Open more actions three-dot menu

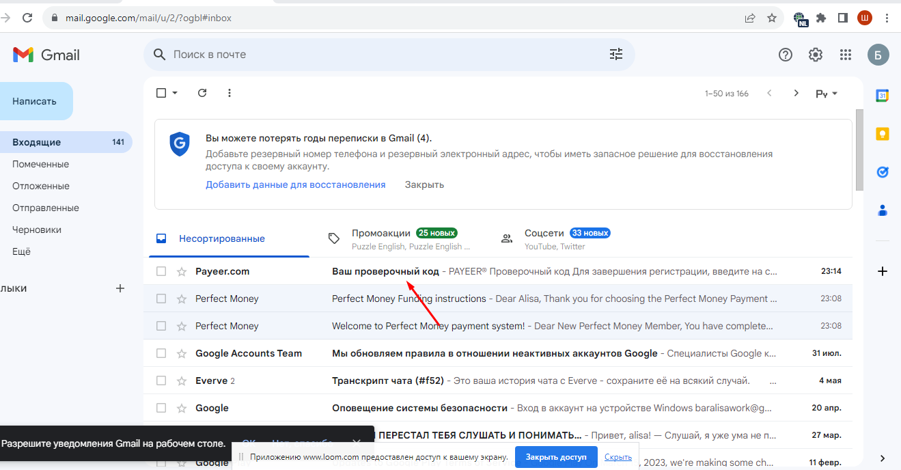pyautogui.click(x=230, y=93)
